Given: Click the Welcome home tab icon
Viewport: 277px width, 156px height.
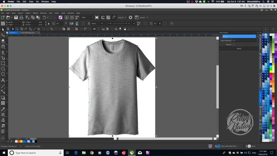Looking at the screenshot, I should coord(7,33).
